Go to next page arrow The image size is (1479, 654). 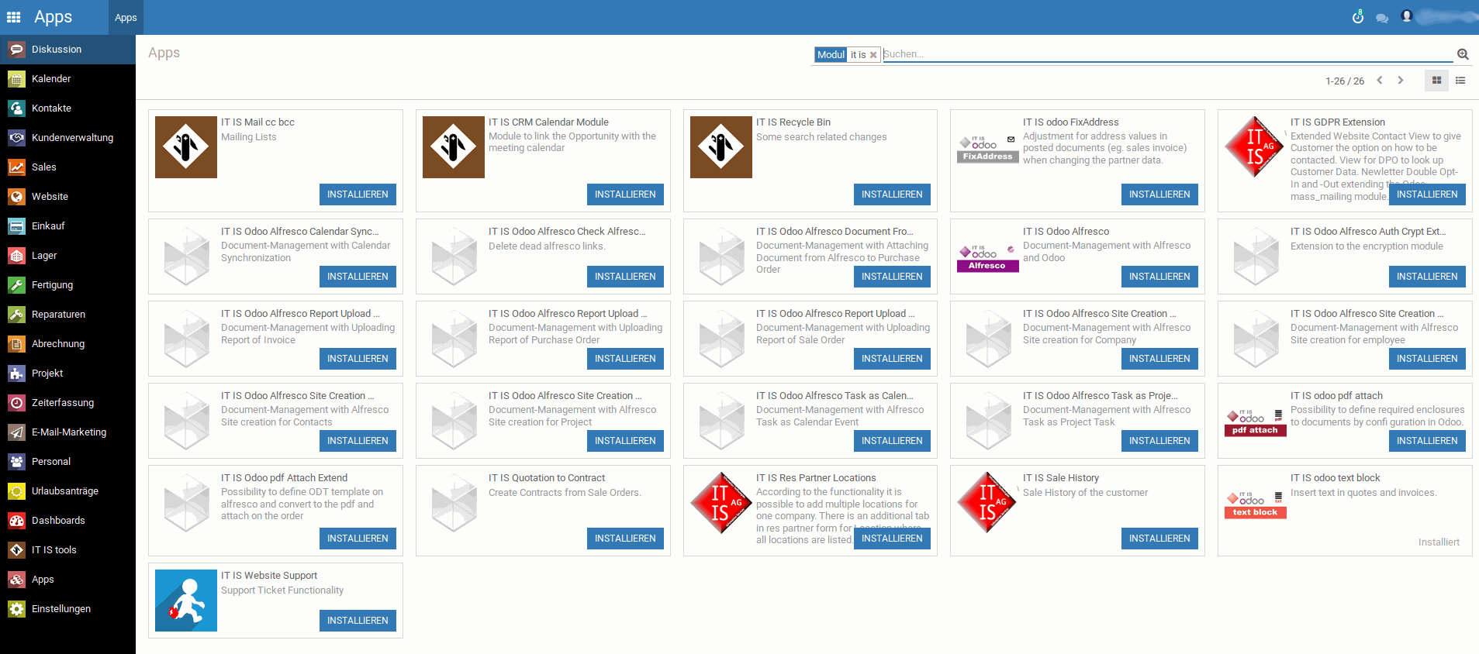coord(1401,81)
